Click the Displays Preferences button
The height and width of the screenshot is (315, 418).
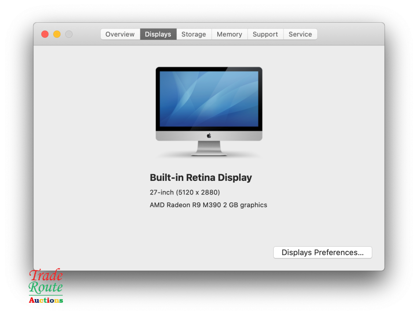(323, 252)
